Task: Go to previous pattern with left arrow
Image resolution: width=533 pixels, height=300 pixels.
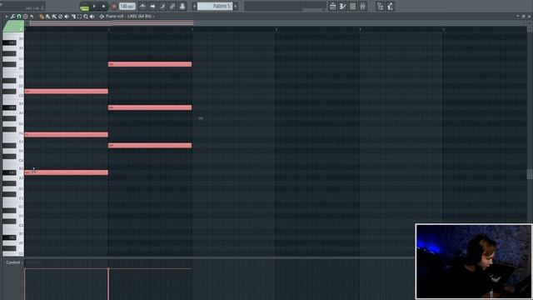Action: (x=194, y=6)
